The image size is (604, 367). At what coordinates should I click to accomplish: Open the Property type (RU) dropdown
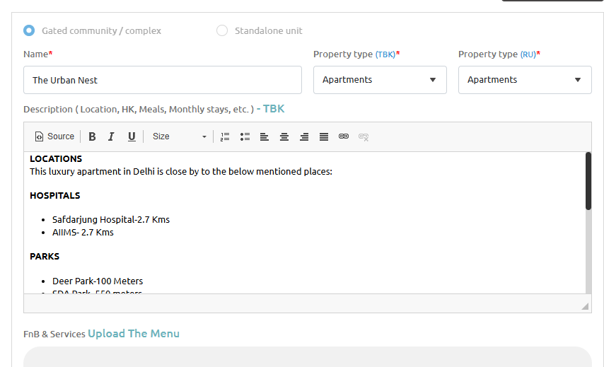point(525,80)
